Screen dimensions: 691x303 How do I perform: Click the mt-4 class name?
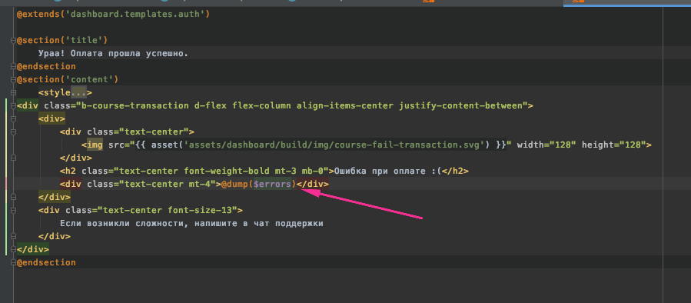199,184
